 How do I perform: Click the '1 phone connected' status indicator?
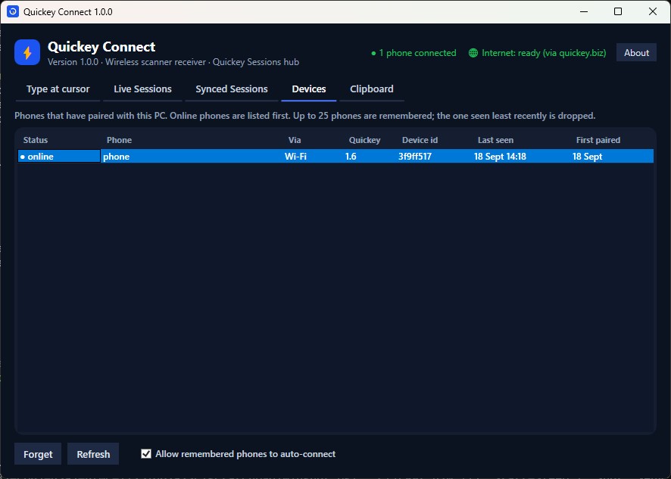pos(414,53)
